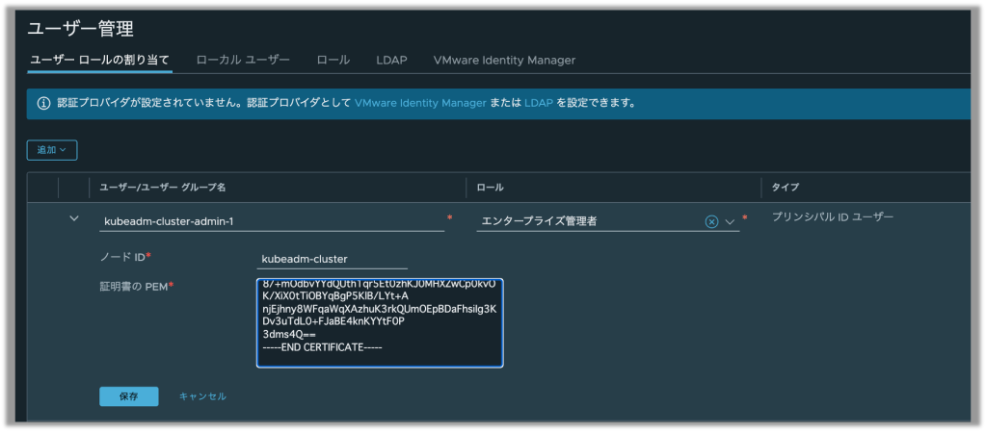The width and height of the screenshot is (986, 432).
Task: Clear the role with the X icon
Action: click(711, 221)
